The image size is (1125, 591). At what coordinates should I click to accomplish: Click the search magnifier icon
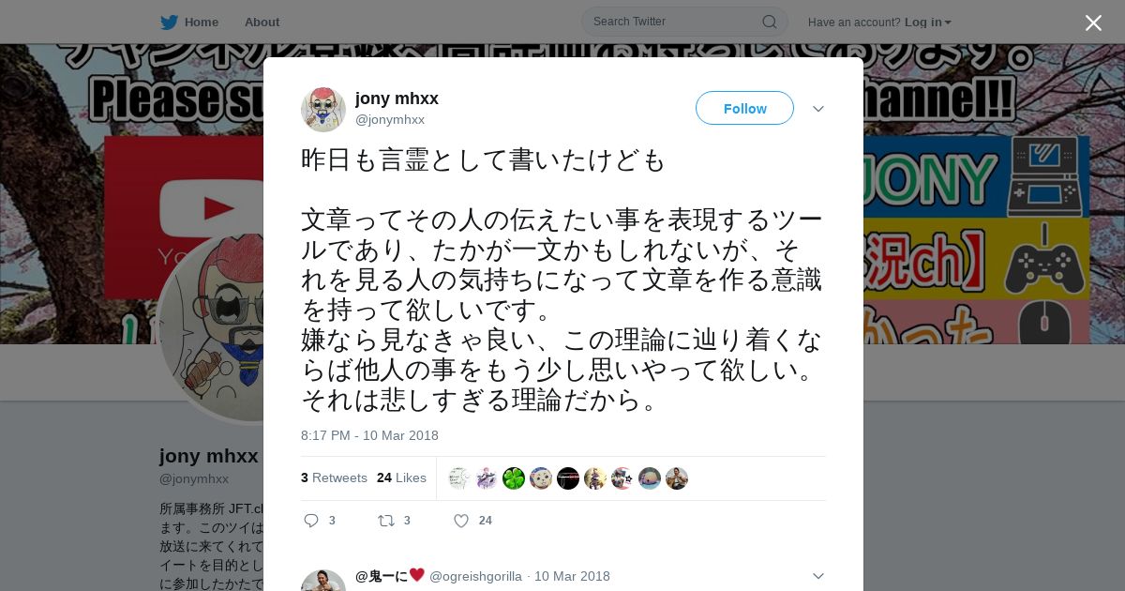769,22
